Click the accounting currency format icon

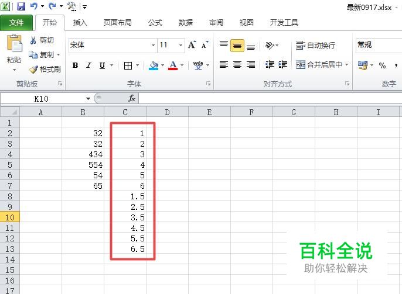[x=363, y=65]
